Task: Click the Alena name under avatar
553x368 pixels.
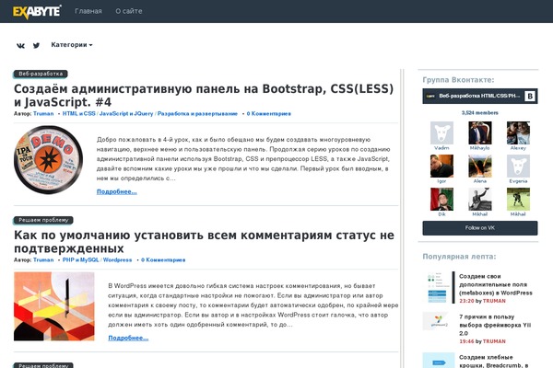Action: (479, 181)
